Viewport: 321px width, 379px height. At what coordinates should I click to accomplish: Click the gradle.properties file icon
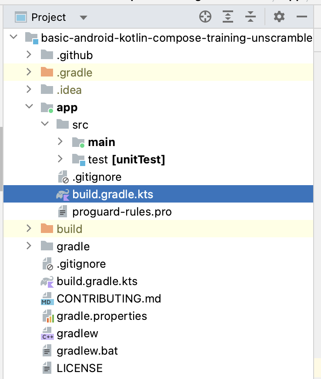(47, 316)
